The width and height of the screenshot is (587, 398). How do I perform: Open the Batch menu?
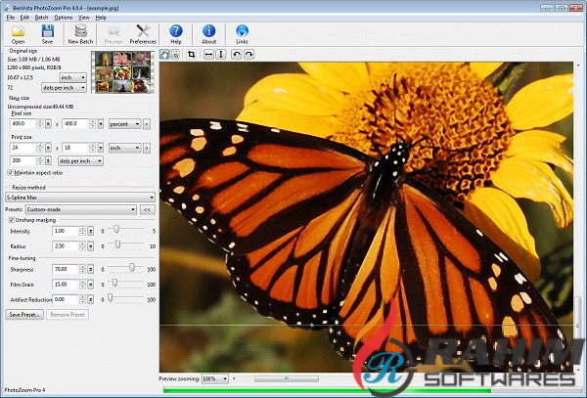41,18
